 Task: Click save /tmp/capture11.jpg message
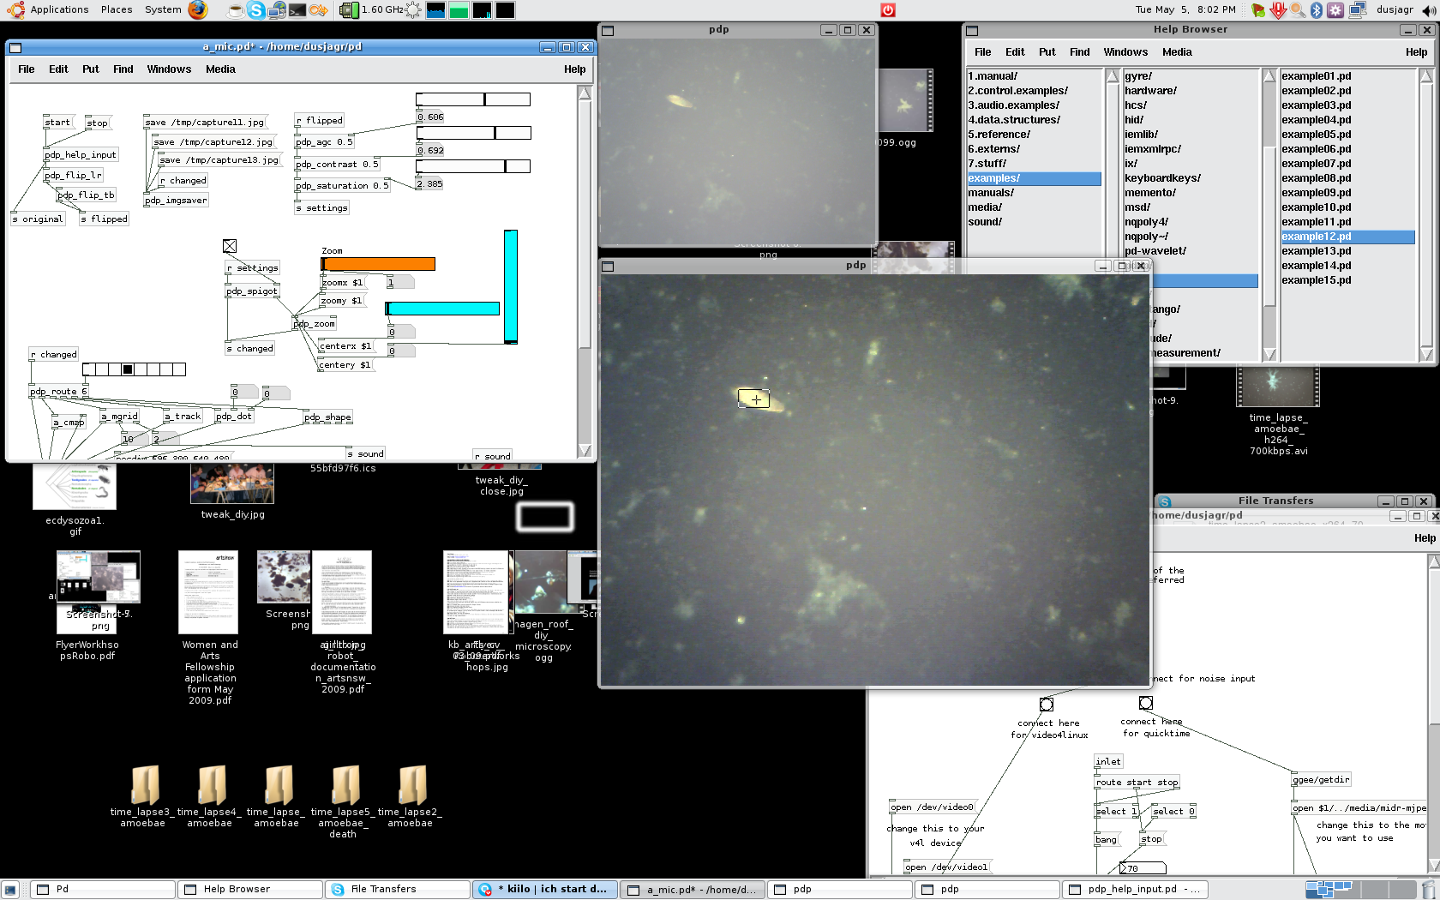point(206,123)
